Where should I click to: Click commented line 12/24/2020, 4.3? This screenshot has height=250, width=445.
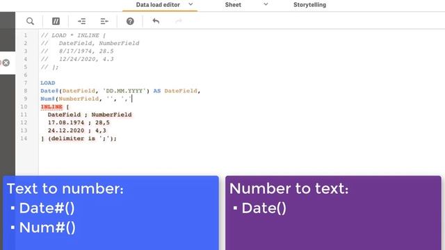point(77,59)
